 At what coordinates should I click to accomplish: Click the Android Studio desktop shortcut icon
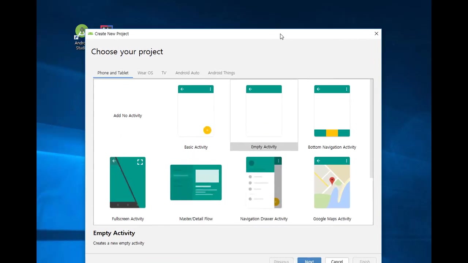(81, 31)
